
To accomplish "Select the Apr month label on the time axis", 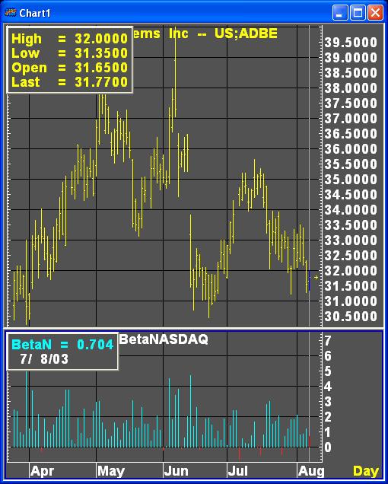I will [43, 471].
